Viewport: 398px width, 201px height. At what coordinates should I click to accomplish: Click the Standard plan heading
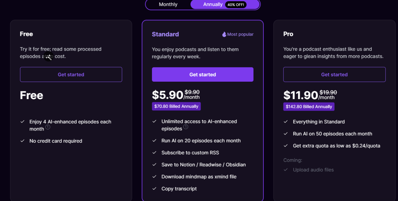[165, 34]
